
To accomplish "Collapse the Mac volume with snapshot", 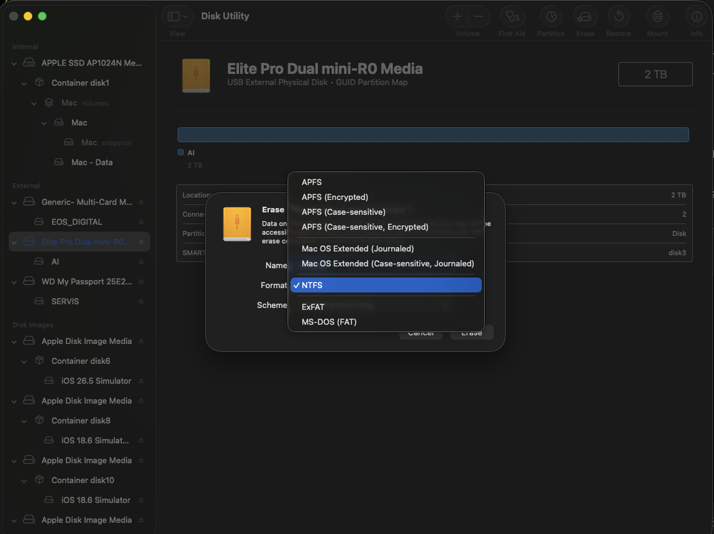I will point(44,123).
